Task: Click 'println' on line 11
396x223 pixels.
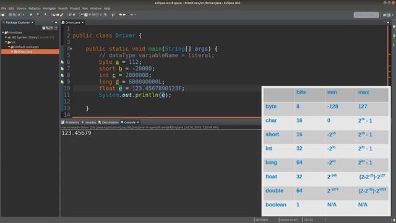Action: (147, 95)
